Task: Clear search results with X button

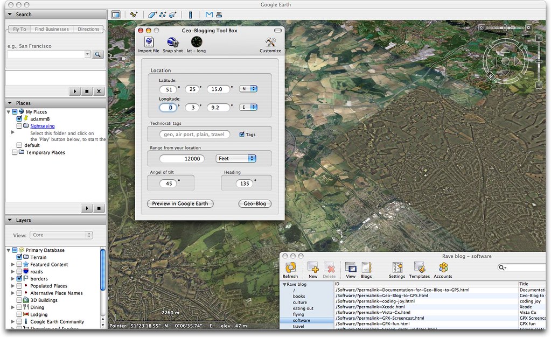Action: [x=99, y=91]
